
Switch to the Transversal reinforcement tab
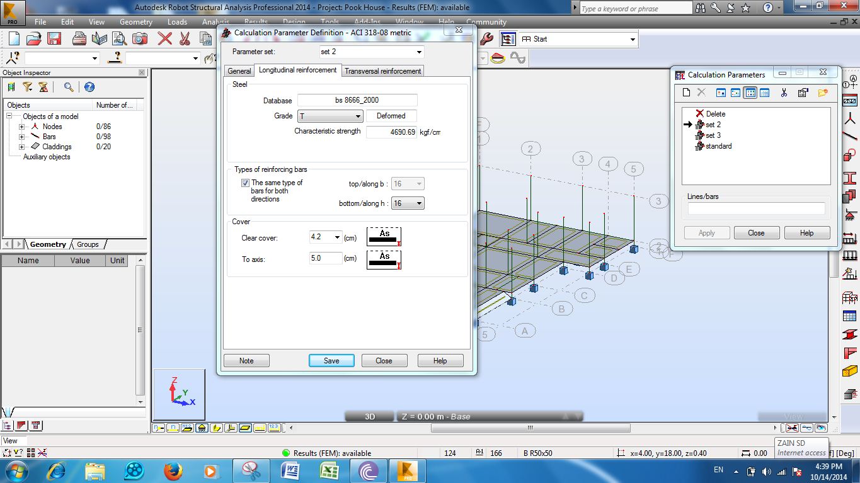pos(383,71)
